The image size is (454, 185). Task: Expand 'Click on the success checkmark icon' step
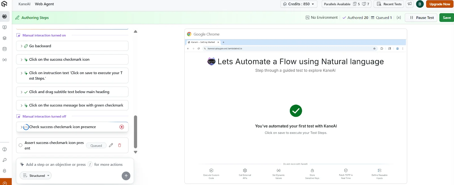[22, 60]
